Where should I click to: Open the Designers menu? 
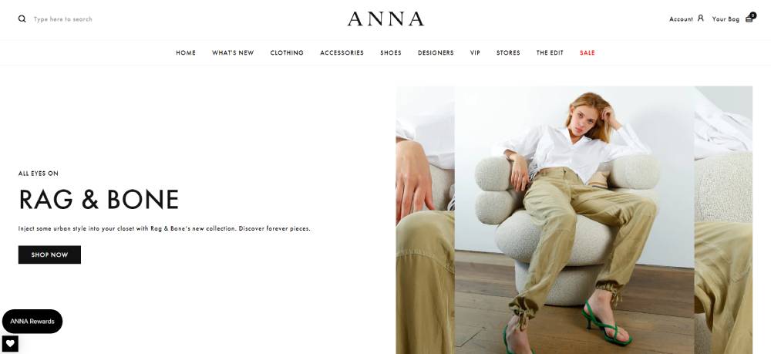436,52
